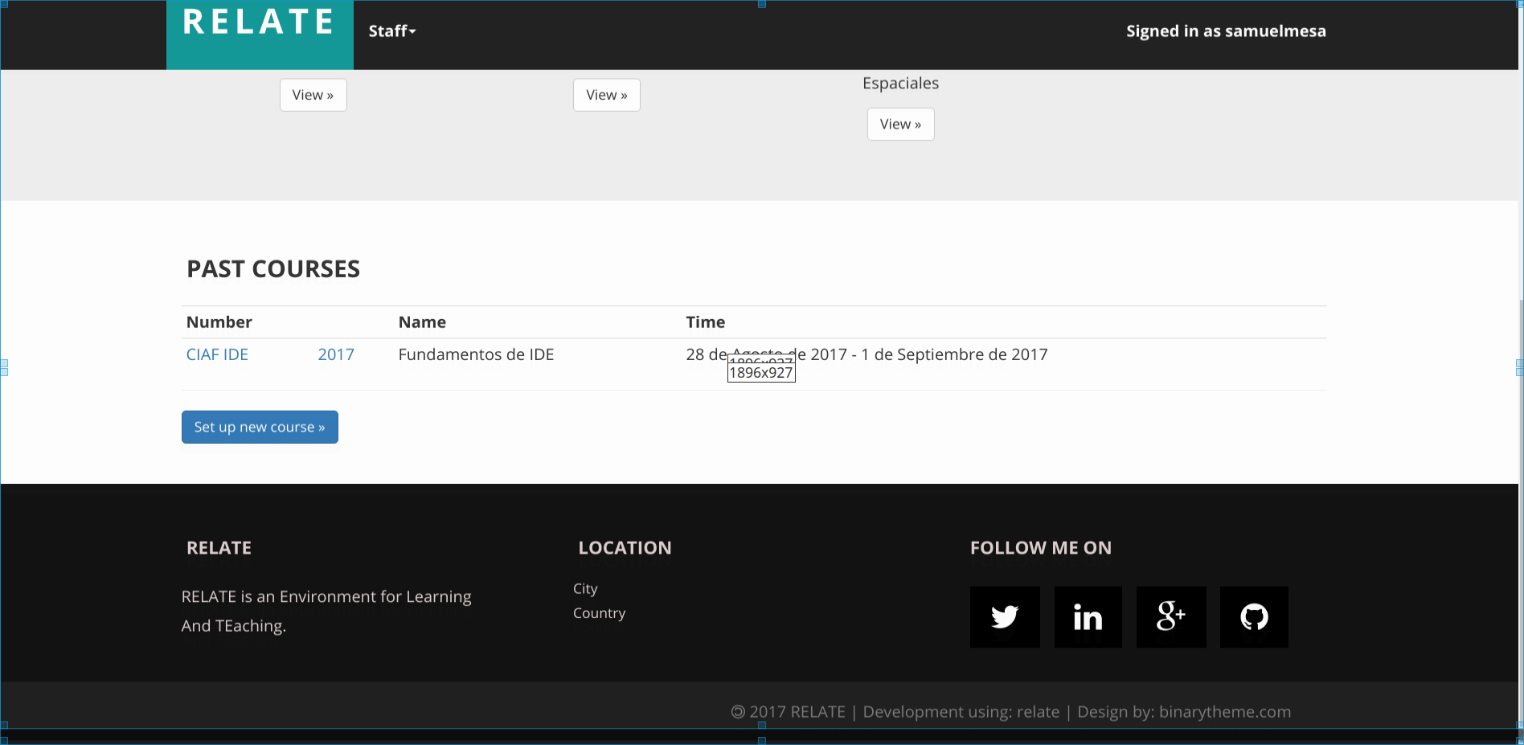The image size is (1524, 745).
Task: Click the Country text in footer
Action: pyautogui.click(x=599, y=613)
